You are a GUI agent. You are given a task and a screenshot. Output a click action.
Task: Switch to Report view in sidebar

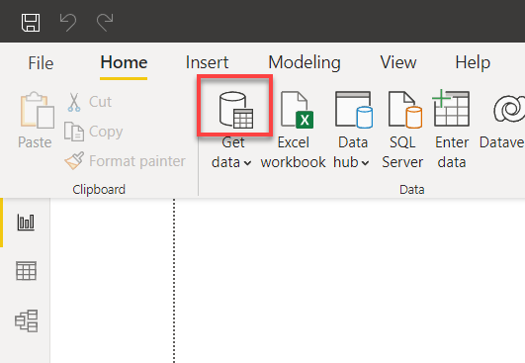point(26,222)
